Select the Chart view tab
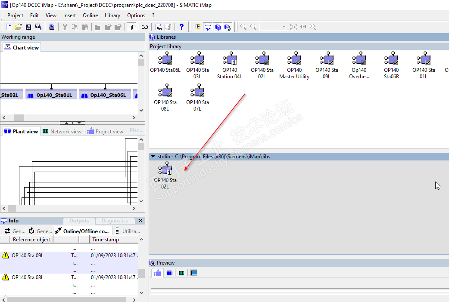 pyautogui.click(x=22, y=47)
